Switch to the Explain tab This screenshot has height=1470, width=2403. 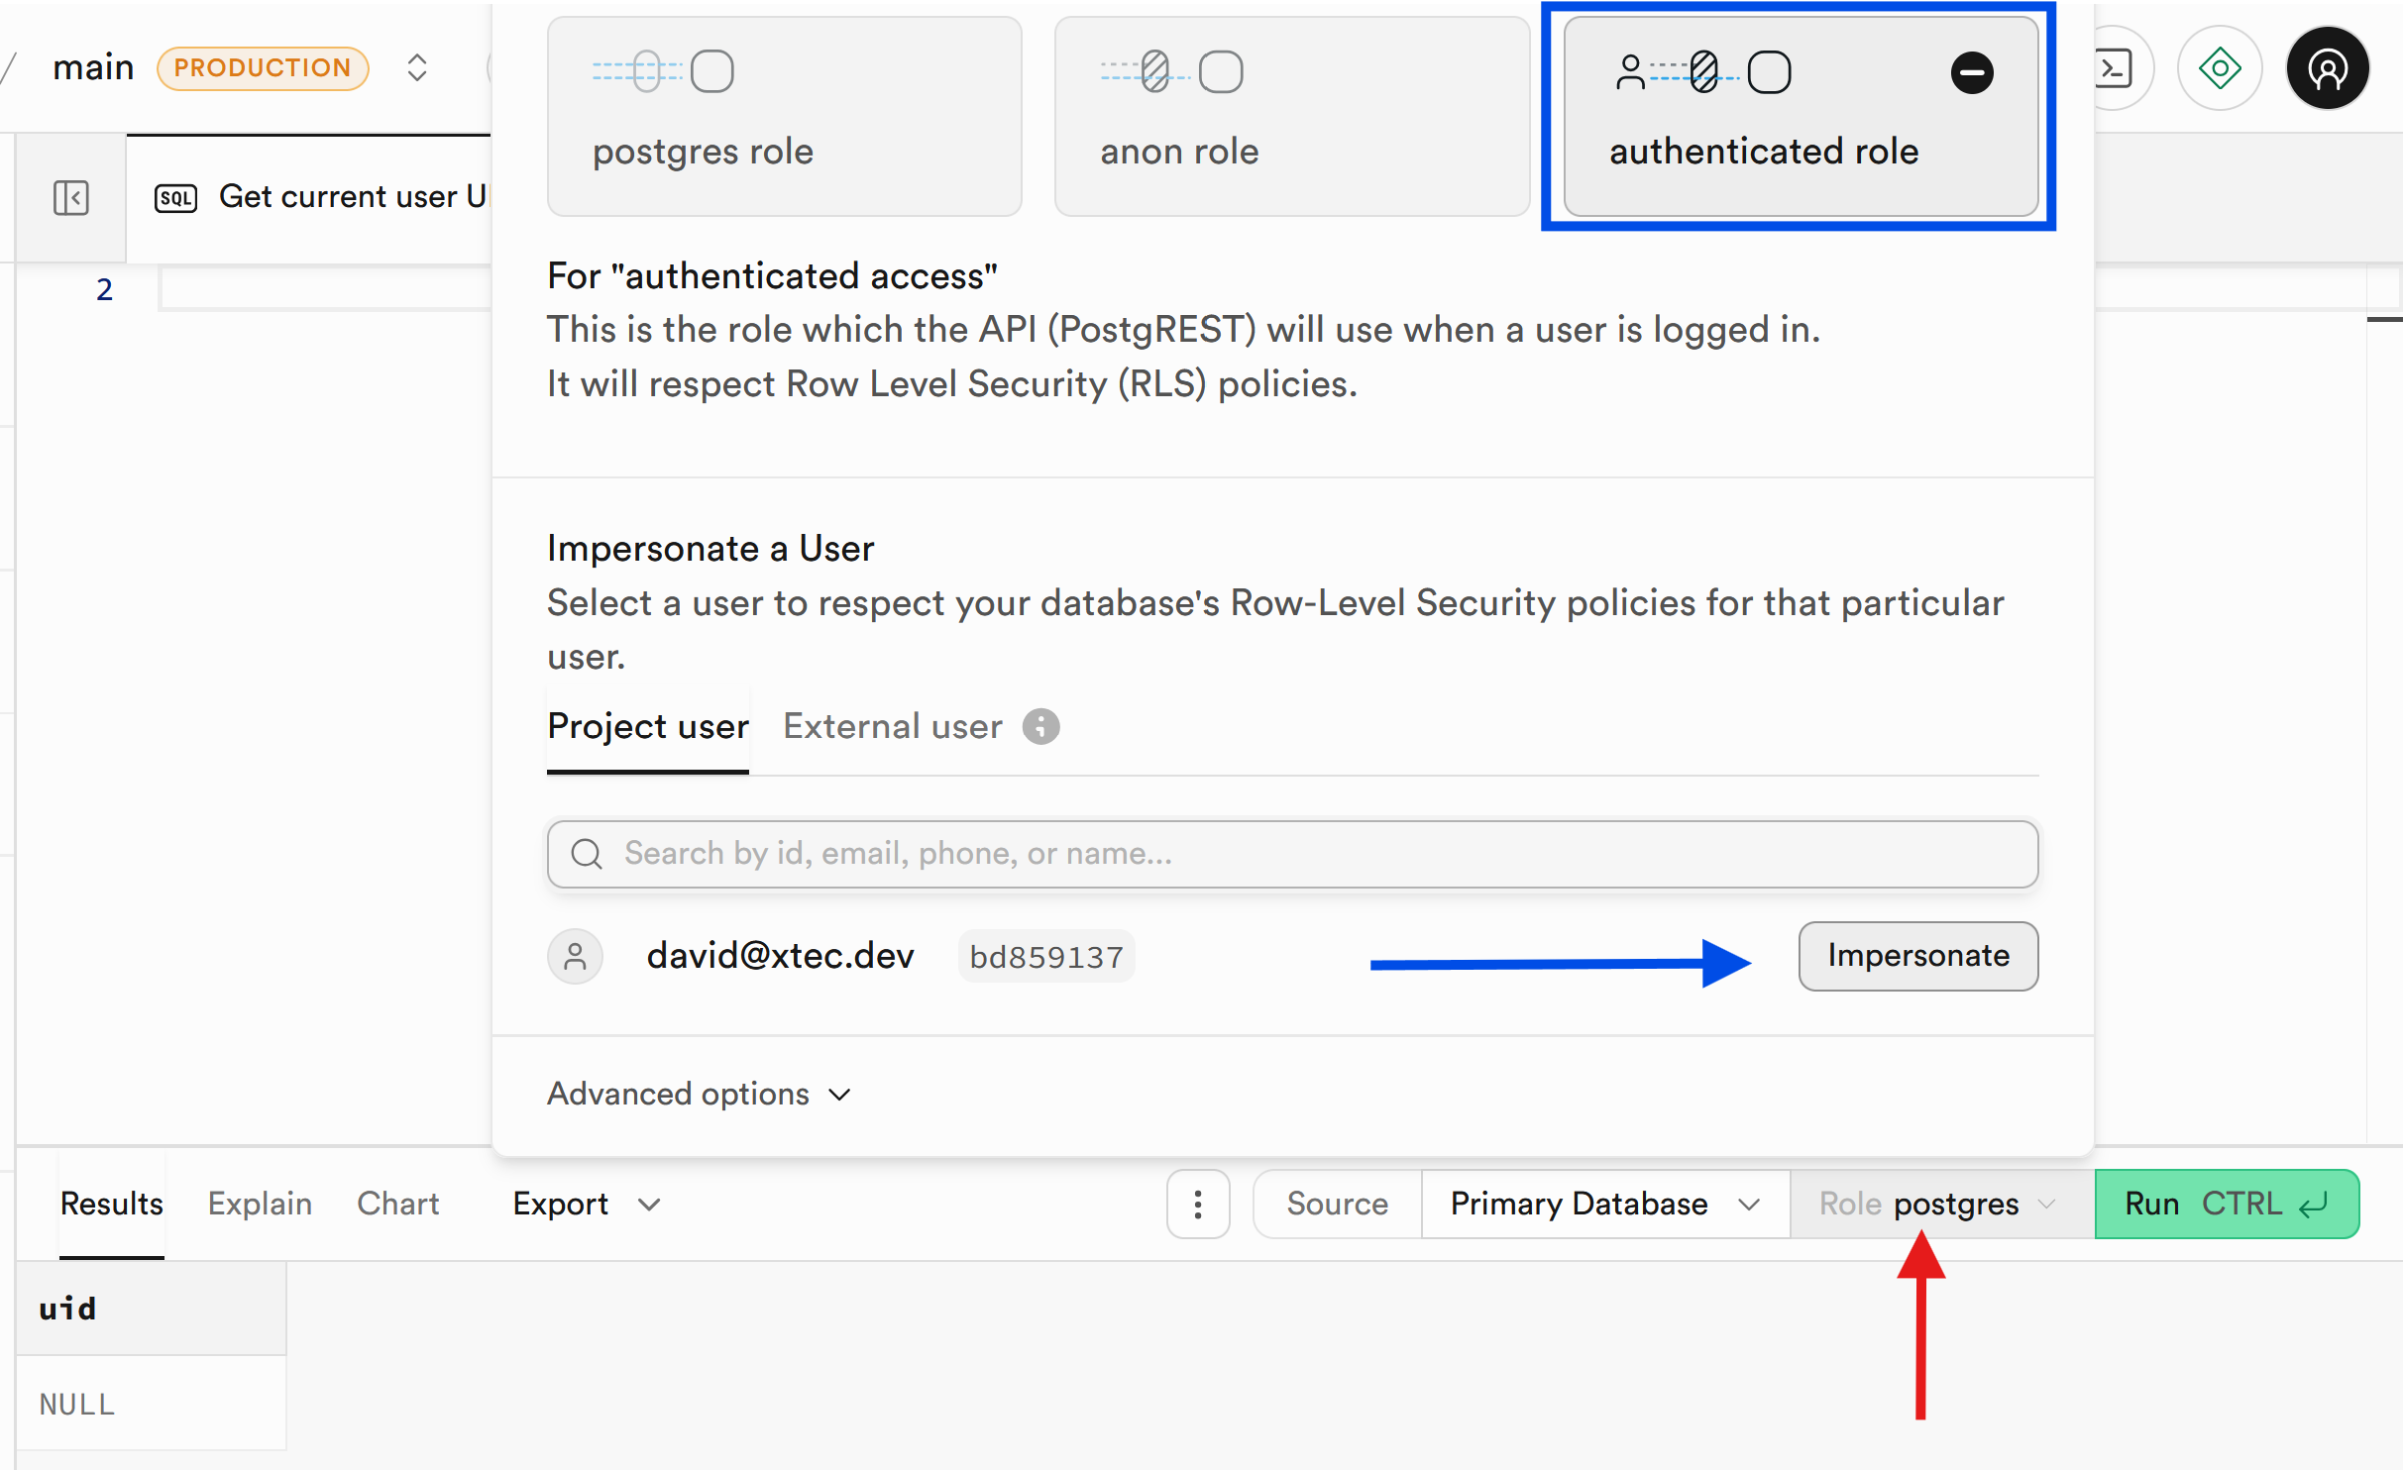coord(260,1204)
